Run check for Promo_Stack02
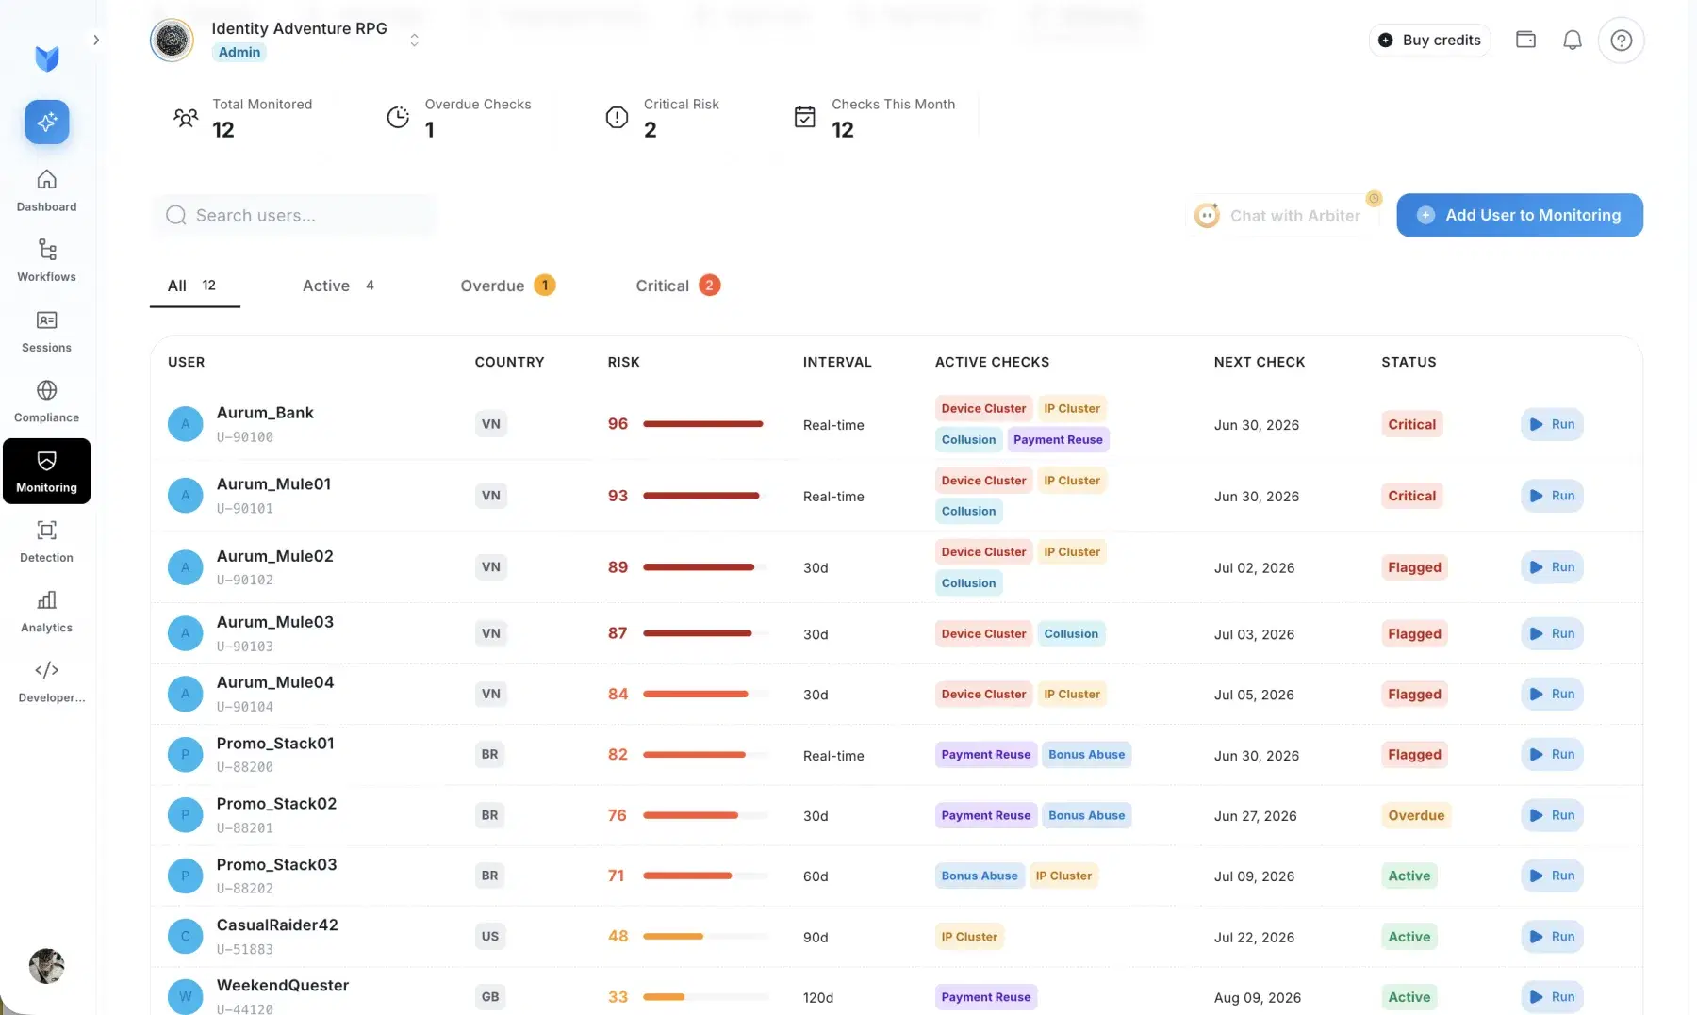This screenshot has height=1015, width=1697. pos(1552,815)
